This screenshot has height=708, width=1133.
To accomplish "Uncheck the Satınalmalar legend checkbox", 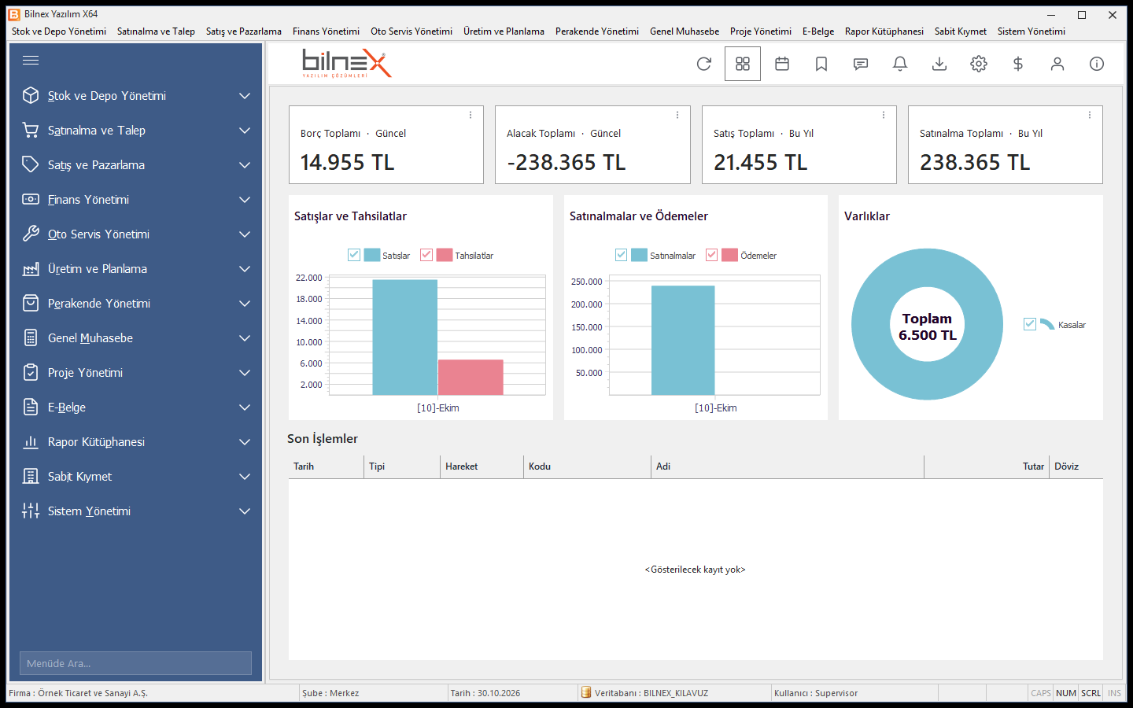I will [622, 255].
